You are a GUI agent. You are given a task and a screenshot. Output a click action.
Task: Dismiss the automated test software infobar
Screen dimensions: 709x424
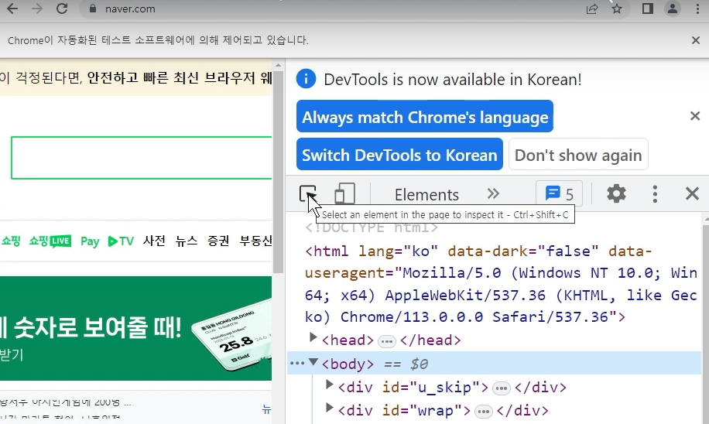[695, 40]
